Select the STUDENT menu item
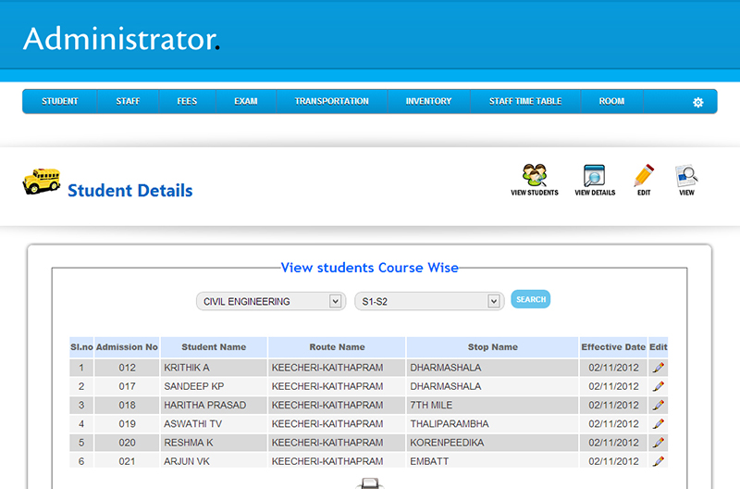The image size is (740, 489). click(x=60, y=101)
